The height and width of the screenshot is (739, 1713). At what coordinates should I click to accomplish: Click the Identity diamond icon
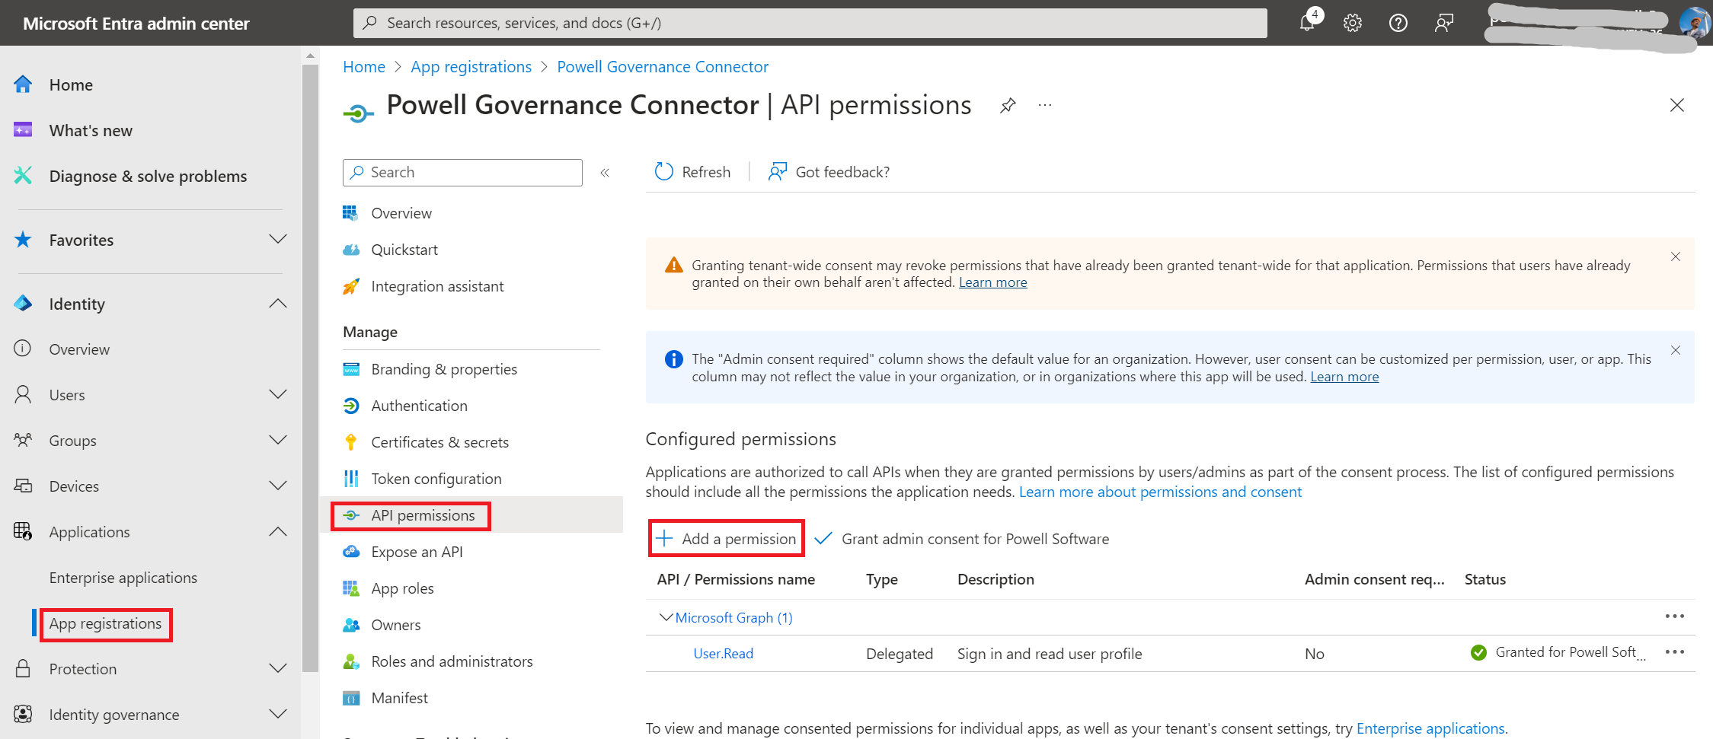point(23,304)
